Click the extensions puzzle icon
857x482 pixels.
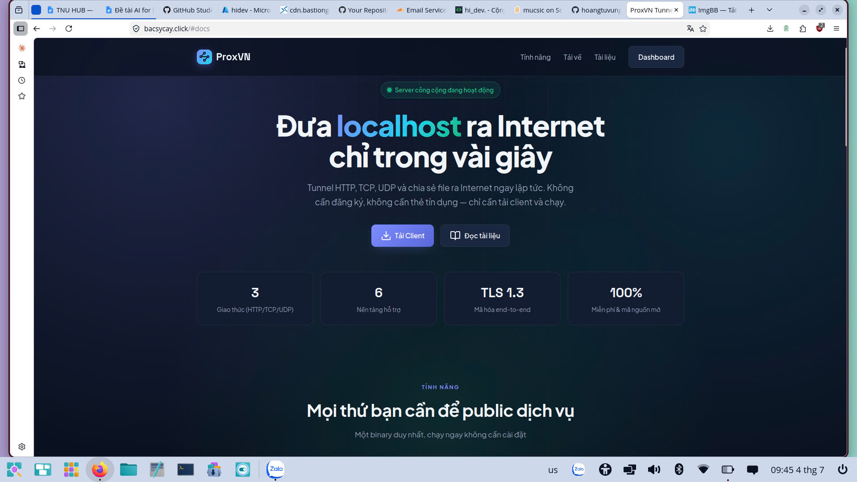pos(803,29)
